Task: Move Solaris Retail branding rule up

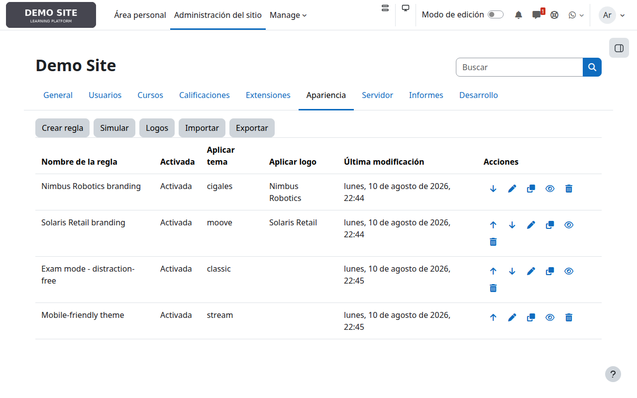Action: coord(493,225)
